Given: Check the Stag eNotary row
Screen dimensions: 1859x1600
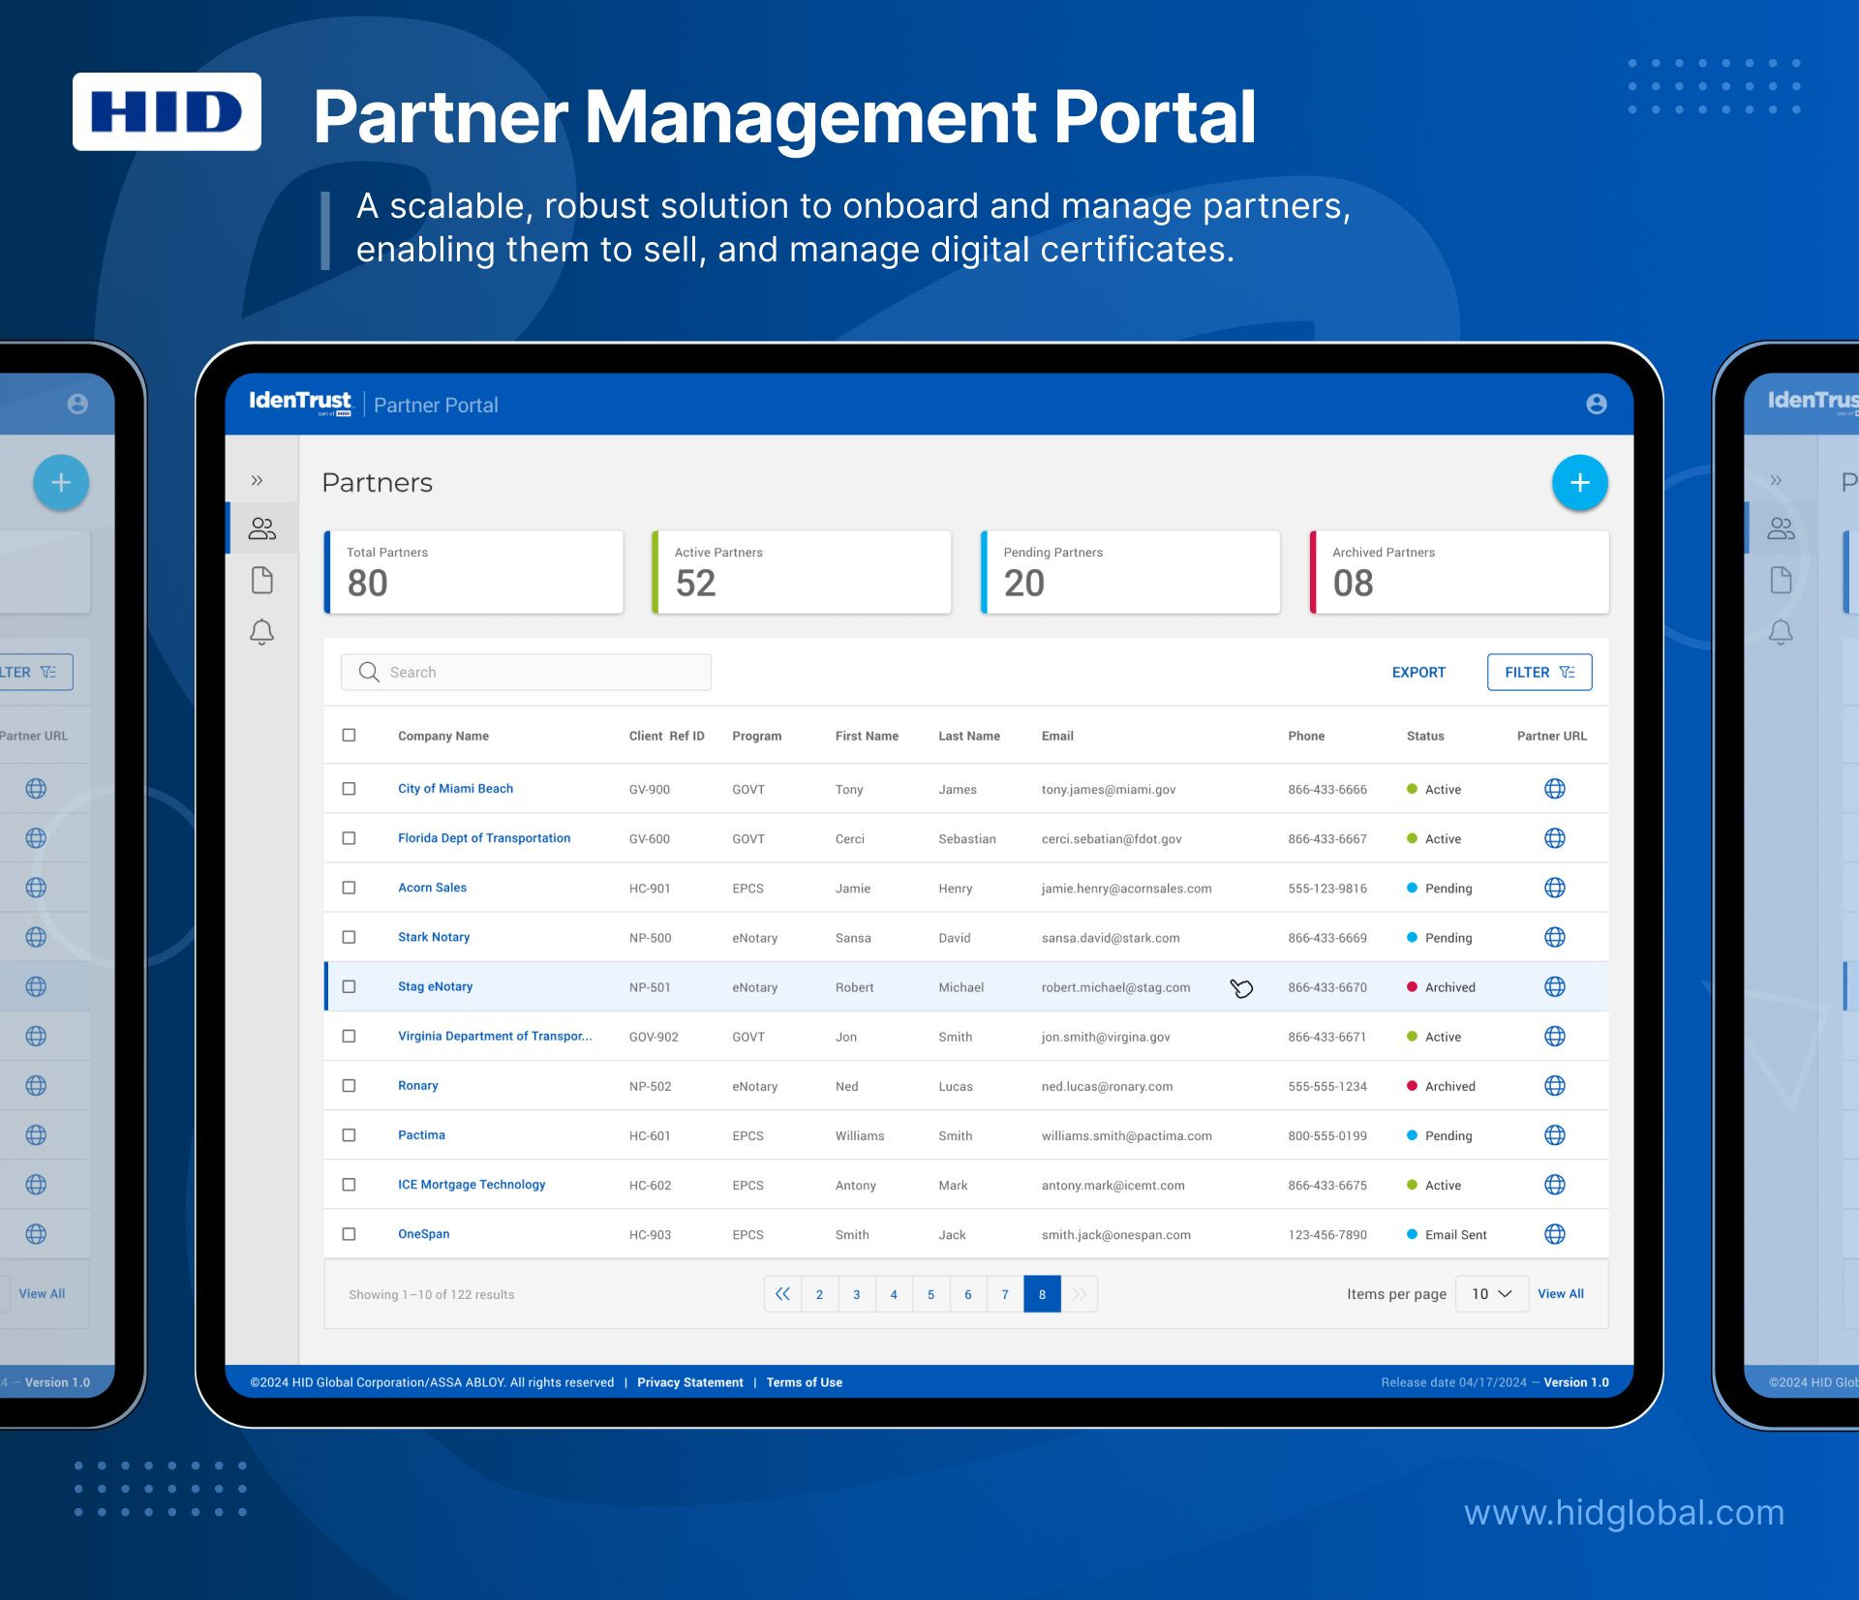Looking at the screenshot, I should click(349, 986).
